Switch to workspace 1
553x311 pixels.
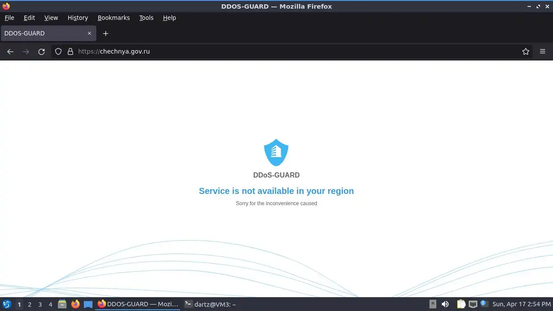coord(19,305)
